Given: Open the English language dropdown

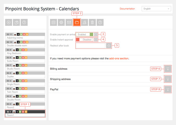Looking at the screenshot, I should pos(156,9).
